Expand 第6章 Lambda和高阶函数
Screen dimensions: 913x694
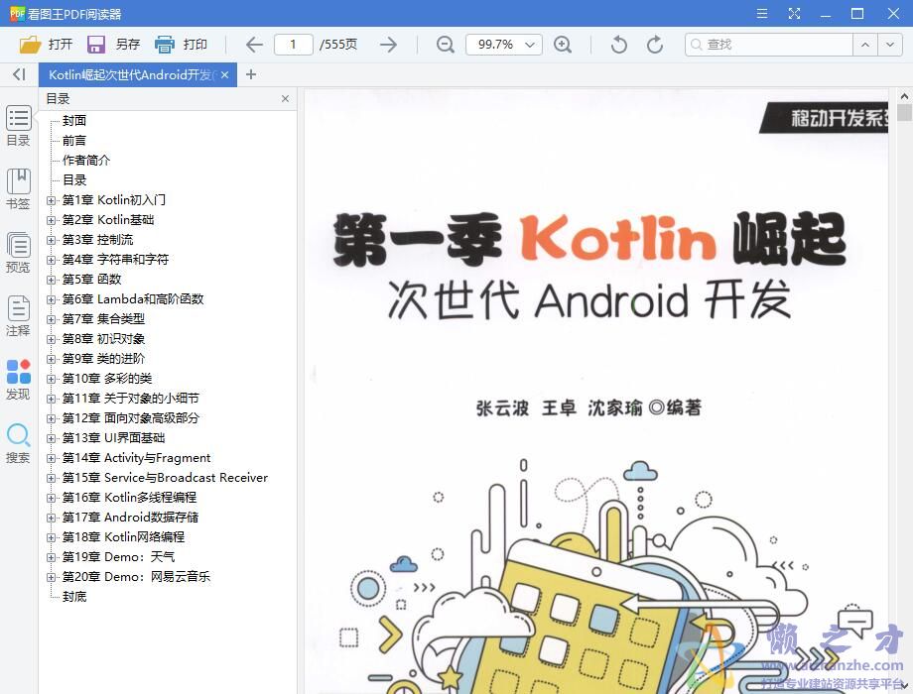[52, 299]
